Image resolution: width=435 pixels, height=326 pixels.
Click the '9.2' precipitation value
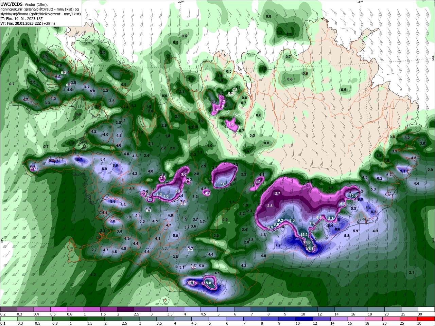pyautogui.click(x=280, y=220)
